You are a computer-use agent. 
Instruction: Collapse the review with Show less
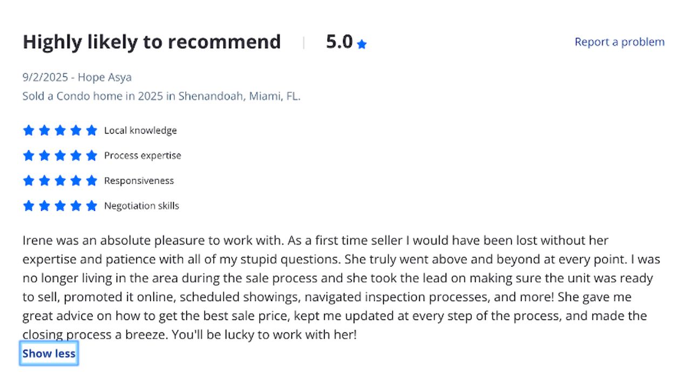pos(49,353)
